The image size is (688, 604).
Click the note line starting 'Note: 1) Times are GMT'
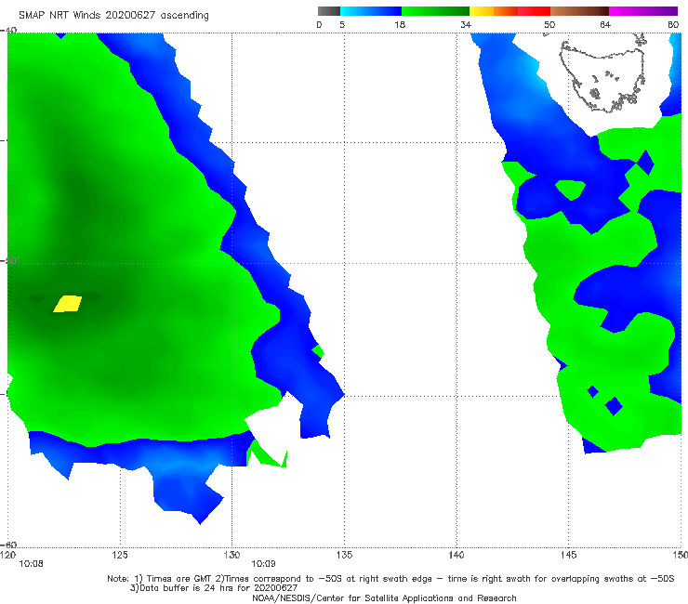click(x=390, y=579)
